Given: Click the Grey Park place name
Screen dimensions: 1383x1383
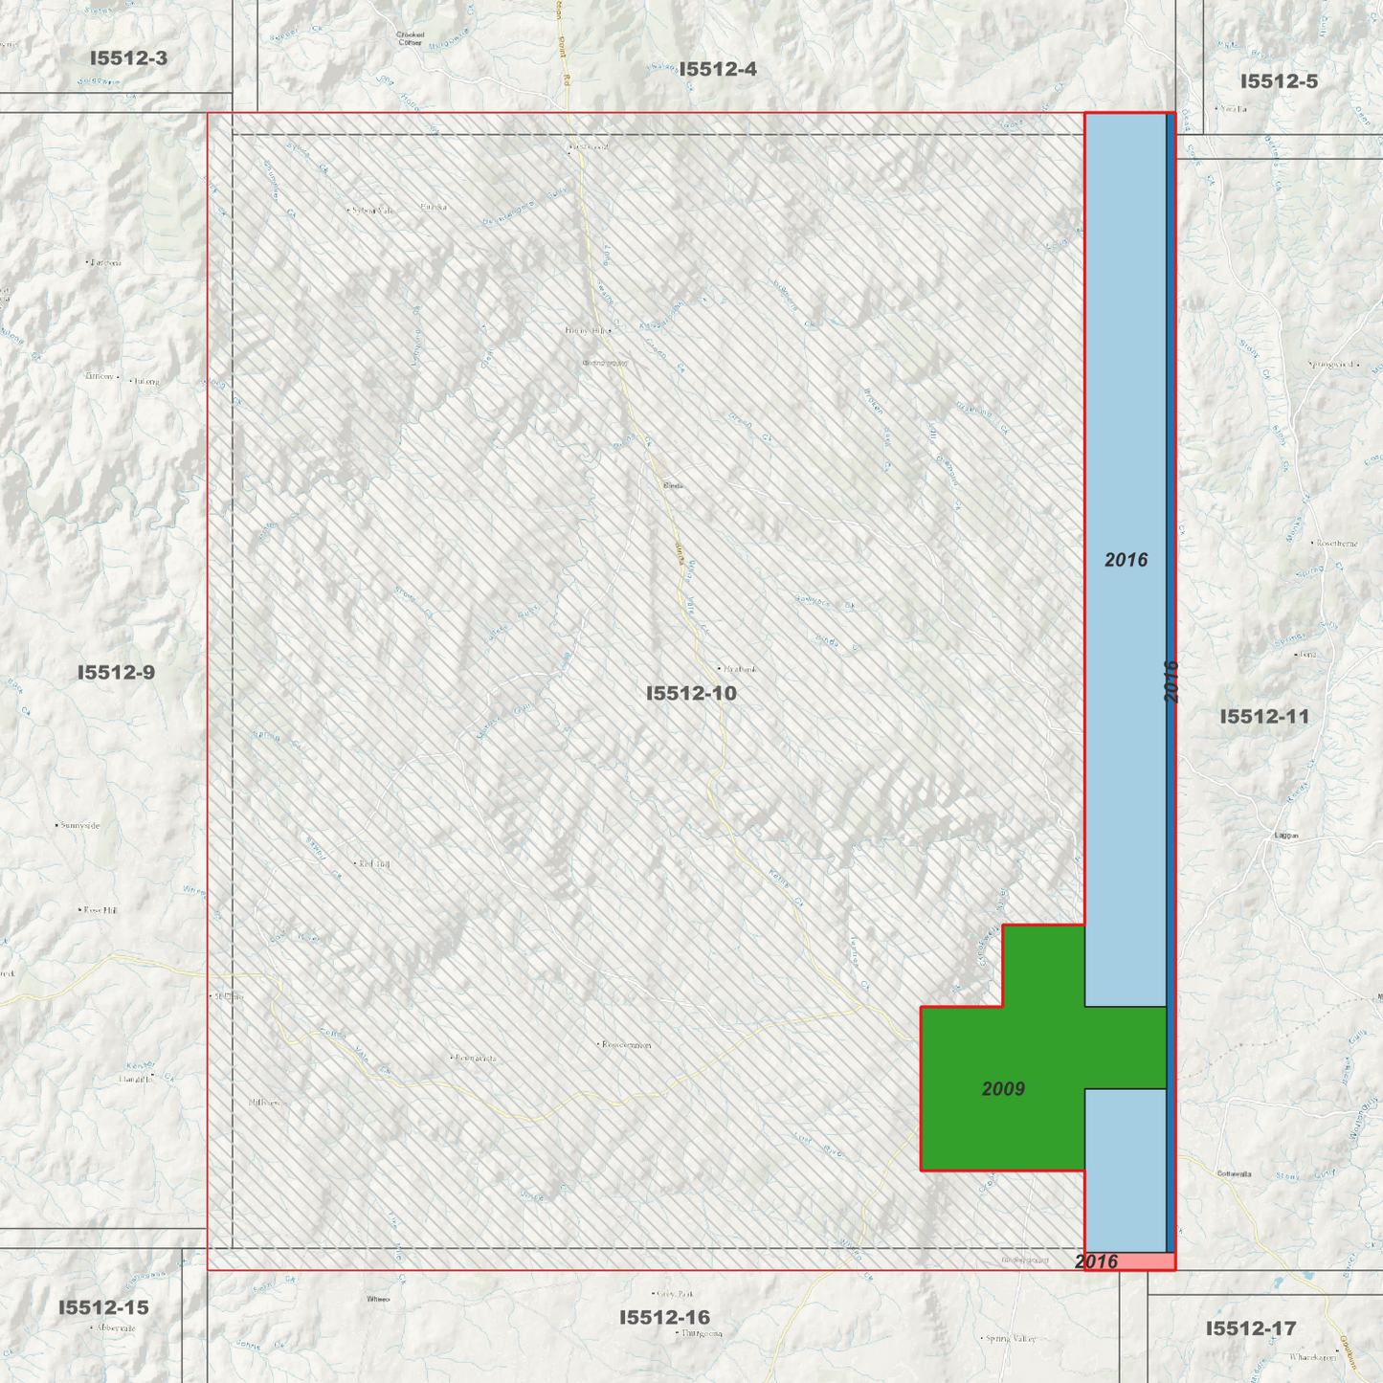Looking at the screenshot, I should (673, 1294).
